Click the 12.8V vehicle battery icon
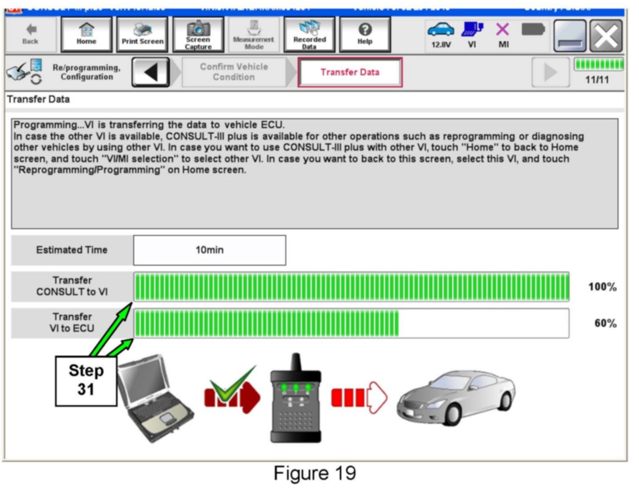Screen dimensions: 639x494 pos(441,35)
